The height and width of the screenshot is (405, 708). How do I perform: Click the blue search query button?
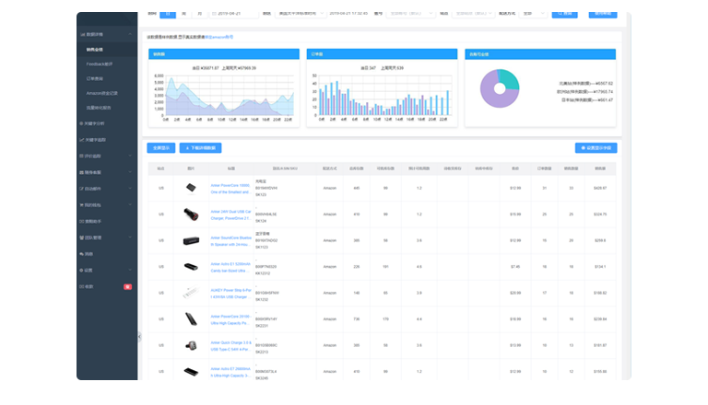pyautogui.click(x=564, y=14)
